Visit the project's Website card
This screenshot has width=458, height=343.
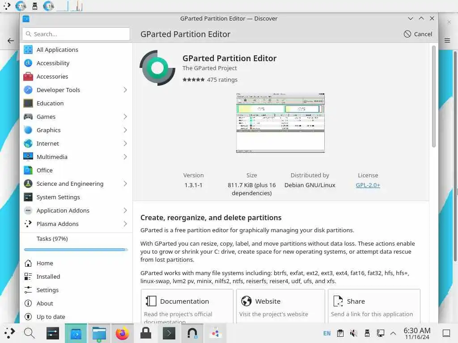[x=280, y=306]
